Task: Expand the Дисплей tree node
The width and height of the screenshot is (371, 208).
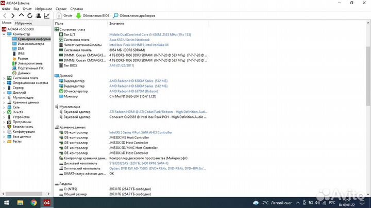Action: [4, 93]
